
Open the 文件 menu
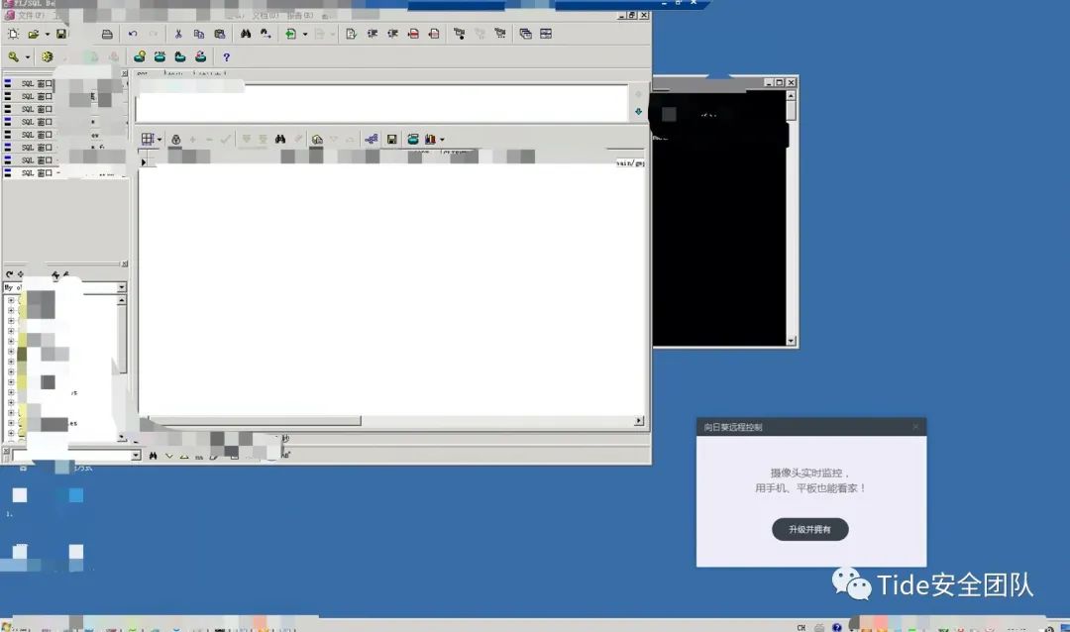pos(30,15)
